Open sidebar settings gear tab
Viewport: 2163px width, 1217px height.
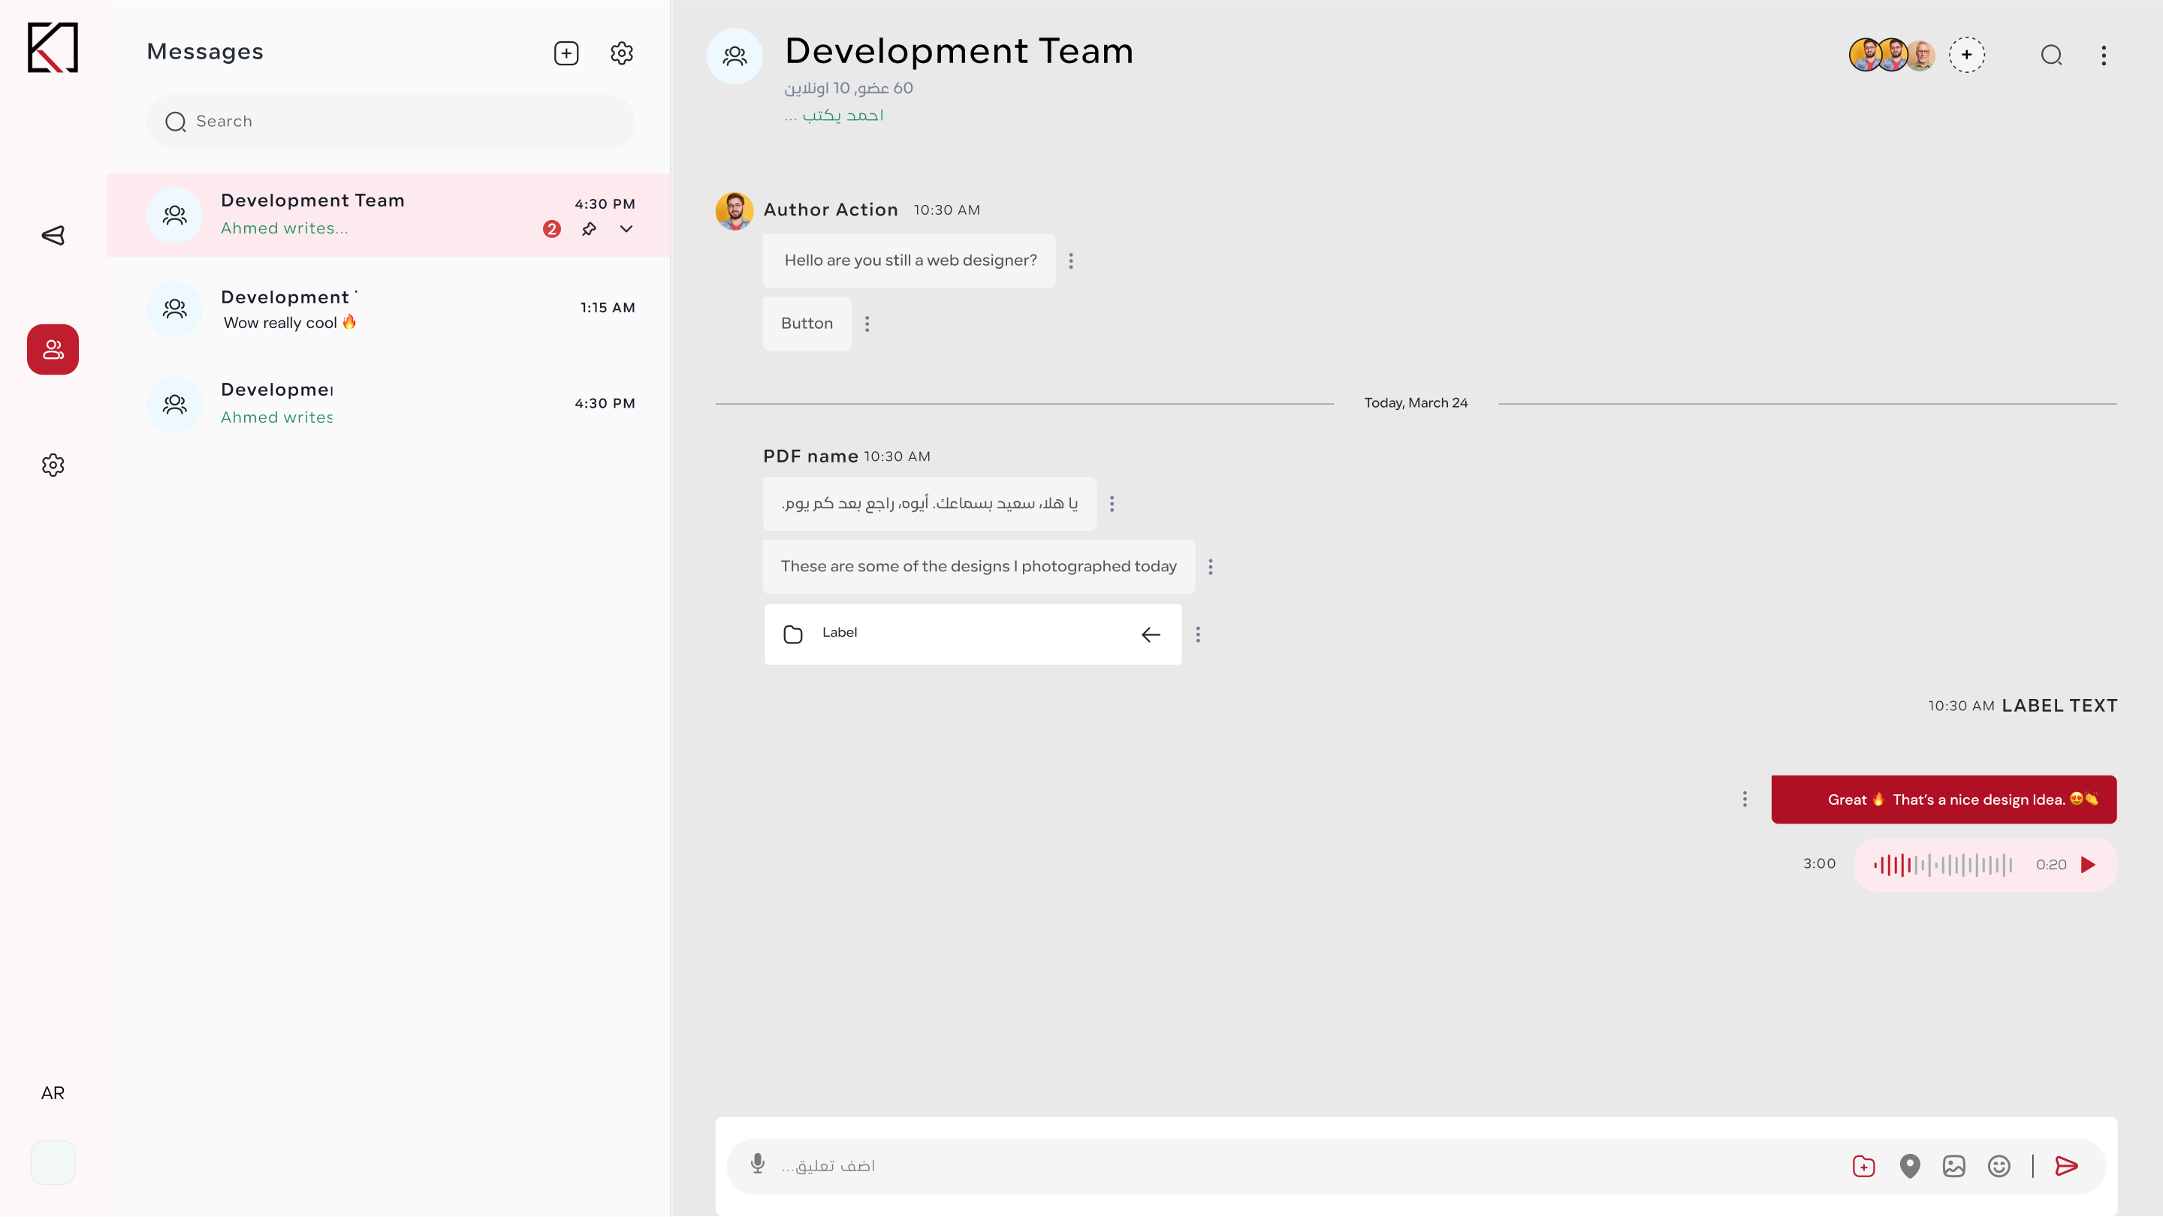[x=53, y=465]
